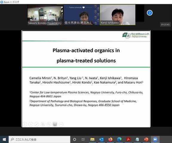Open Firefox from the taskbar
Screen dimensions: 172x143
[110, 139]
